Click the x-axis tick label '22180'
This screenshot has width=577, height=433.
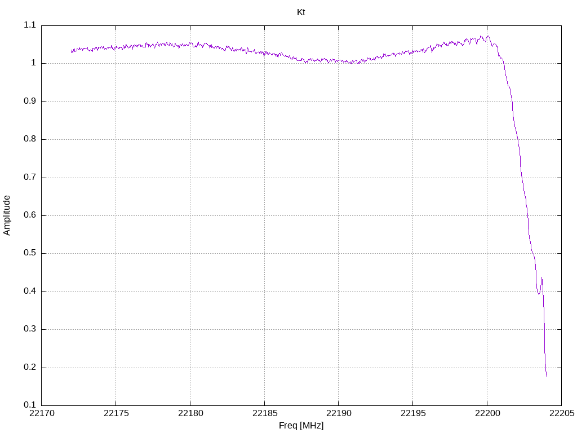[190, 413]
